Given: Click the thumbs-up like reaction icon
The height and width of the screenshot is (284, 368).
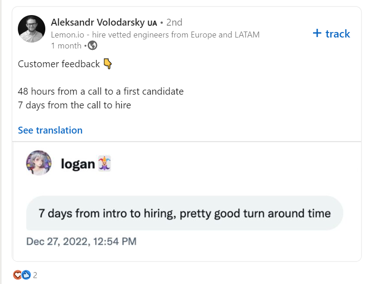Looking at the screenshot, I should click(x=26, y=275).
